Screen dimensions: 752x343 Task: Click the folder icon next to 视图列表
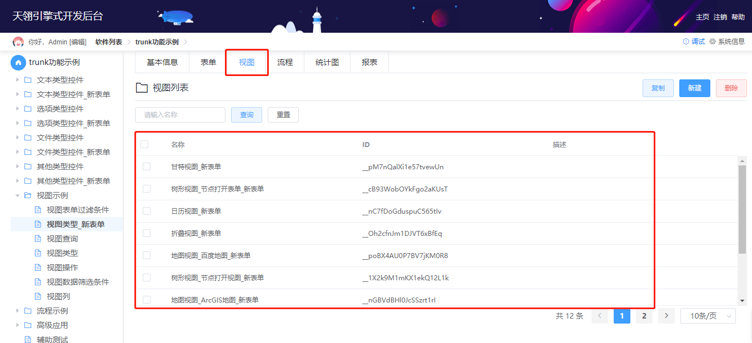(142, 88)
